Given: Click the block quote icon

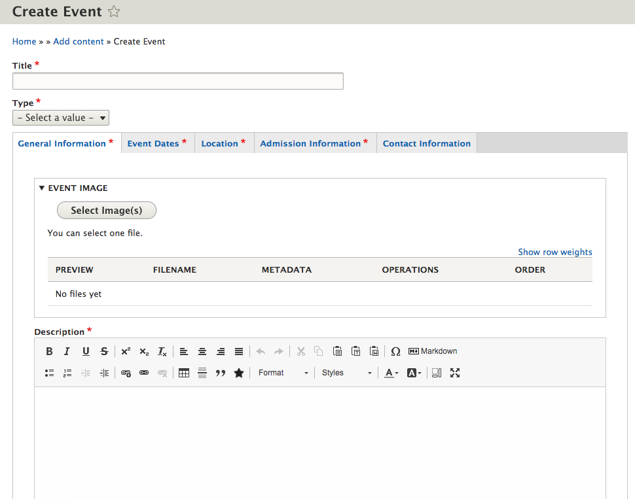Looking at the screenshot, I should tap(221, 373).
